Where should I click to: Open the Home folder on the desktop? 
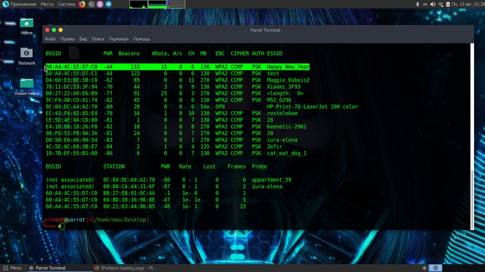point(26,26)
